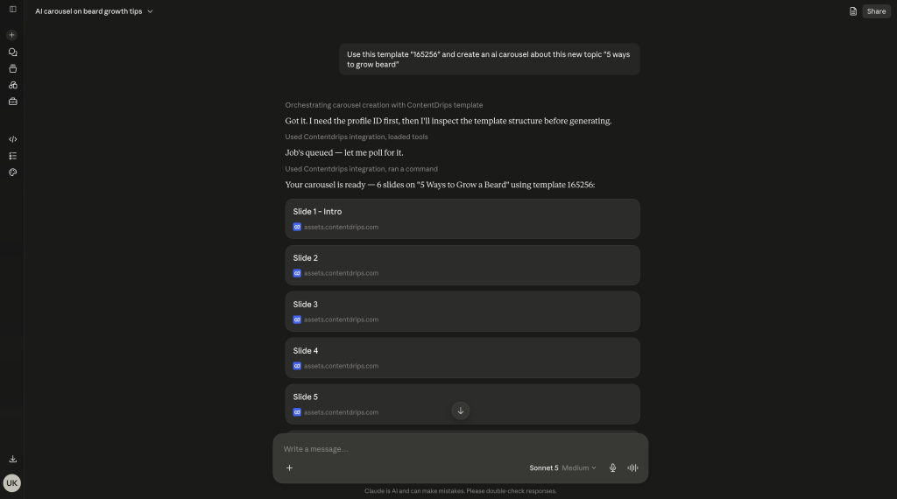The height and width of the screenshot is (499, 897).
Task: Expand the Medium effort dropdown
Action: coord(579,467)
